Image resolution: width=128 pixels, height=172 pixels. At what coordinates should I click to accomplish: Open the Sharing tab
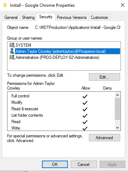click(28, 17)
